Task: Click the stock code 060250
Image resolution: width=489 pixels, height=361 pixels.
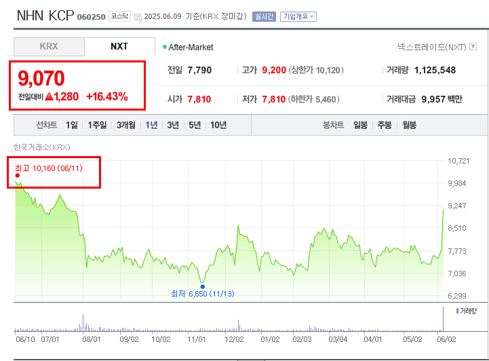Action: coord(91,17)
